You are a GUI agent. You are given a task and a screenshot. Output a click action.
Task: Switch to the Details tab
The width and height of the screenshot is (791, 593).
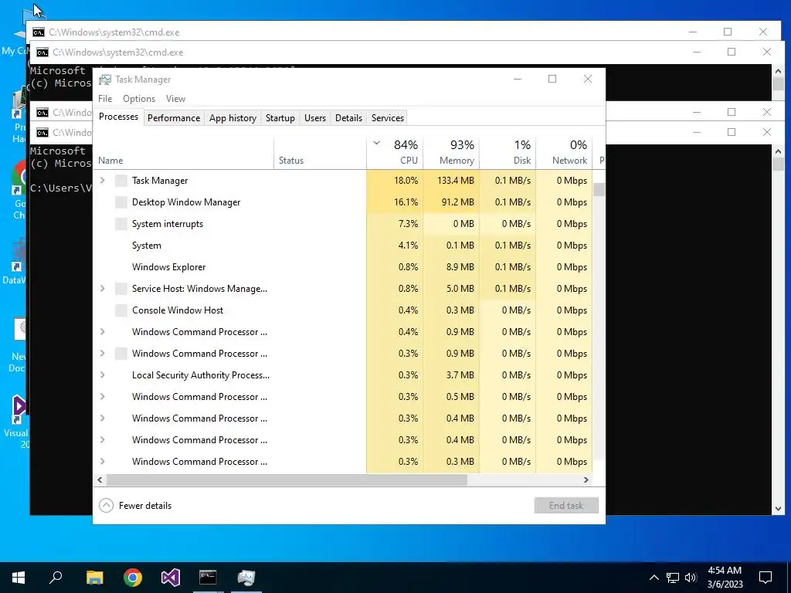coord(348,118)
